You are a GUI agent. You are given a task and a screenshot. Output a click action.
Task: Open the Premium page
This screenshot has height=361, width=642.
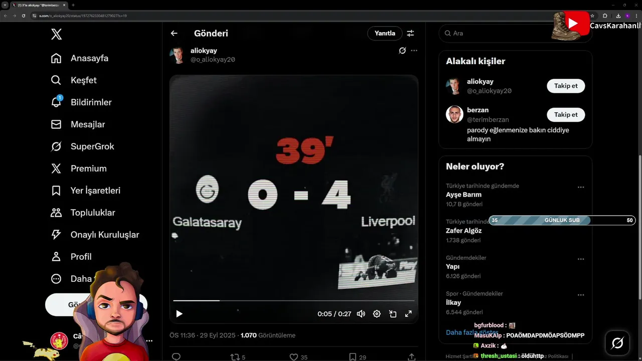[79, 168]
